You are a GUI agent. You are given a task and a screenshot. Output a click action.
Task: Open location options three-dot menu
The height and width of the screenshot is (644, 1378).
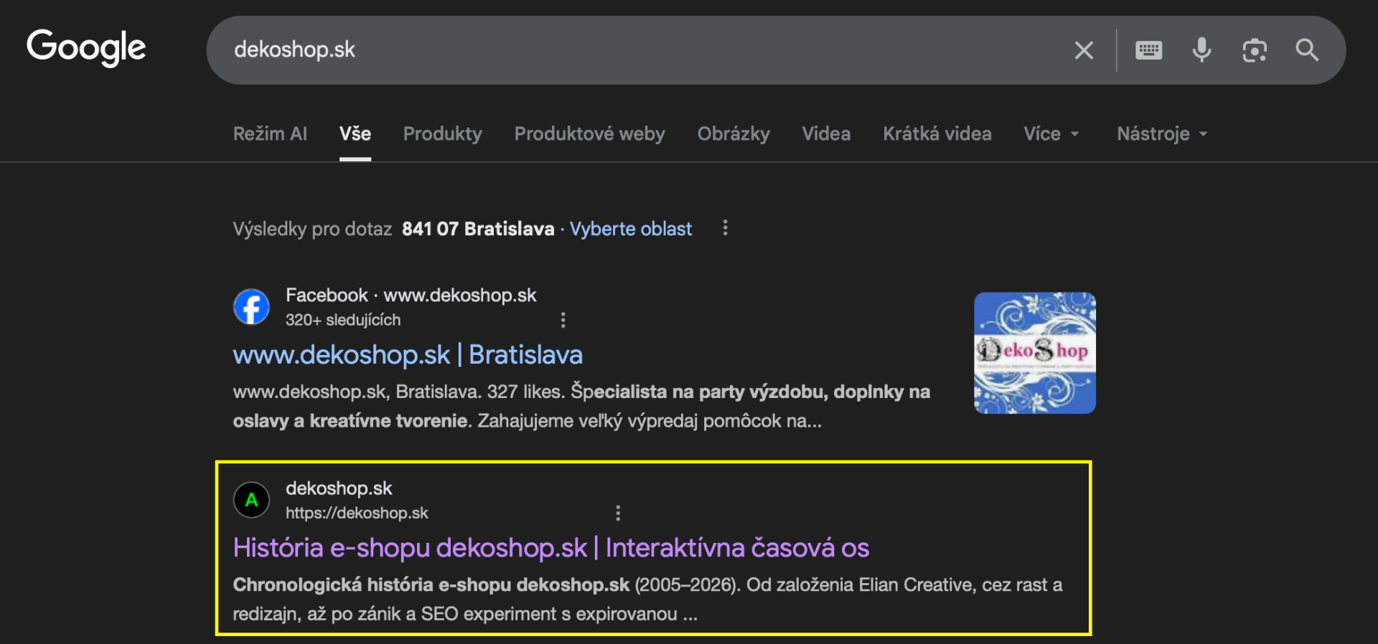pyautogui.click(x=726, y=228)
